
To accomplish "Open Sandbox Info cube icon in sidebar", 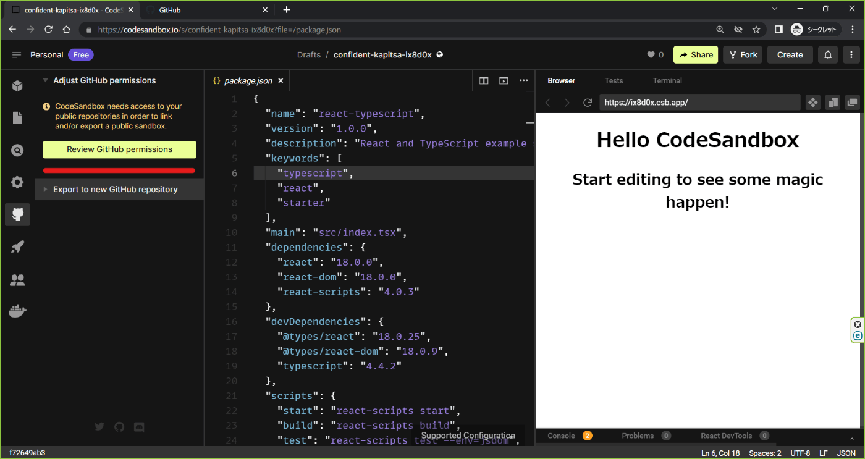I will point(17,86).
